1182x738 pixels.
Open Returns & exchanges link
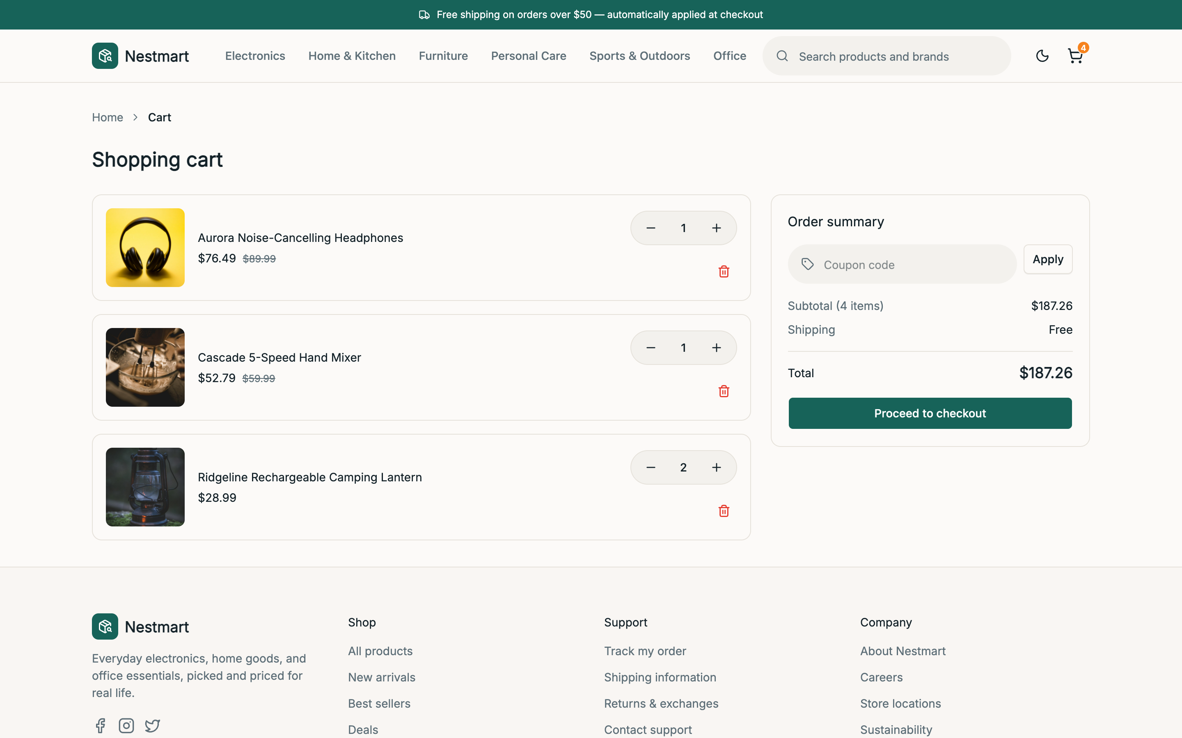click(661, 703)
